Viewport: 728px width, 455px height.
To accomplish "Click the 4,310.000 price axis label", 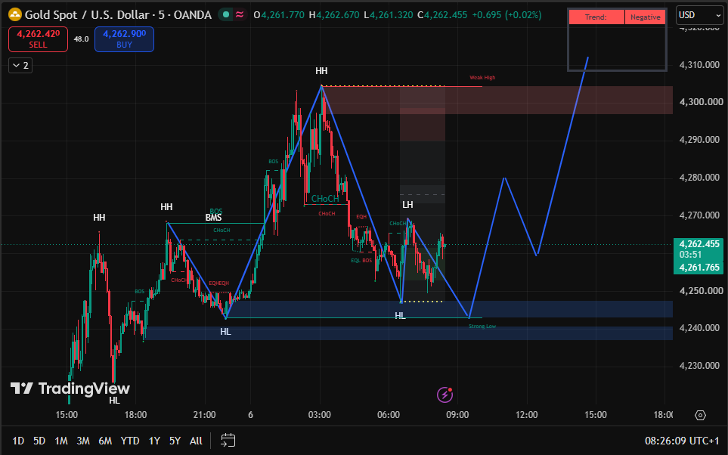I will 702,65.
